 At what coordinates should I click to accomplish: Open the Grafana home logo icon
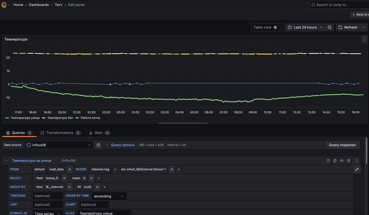pos(4,5)
